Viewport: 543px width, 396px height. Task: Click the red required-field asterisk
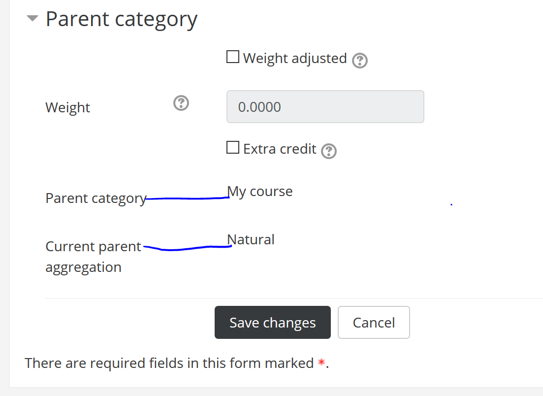point(321,363)
